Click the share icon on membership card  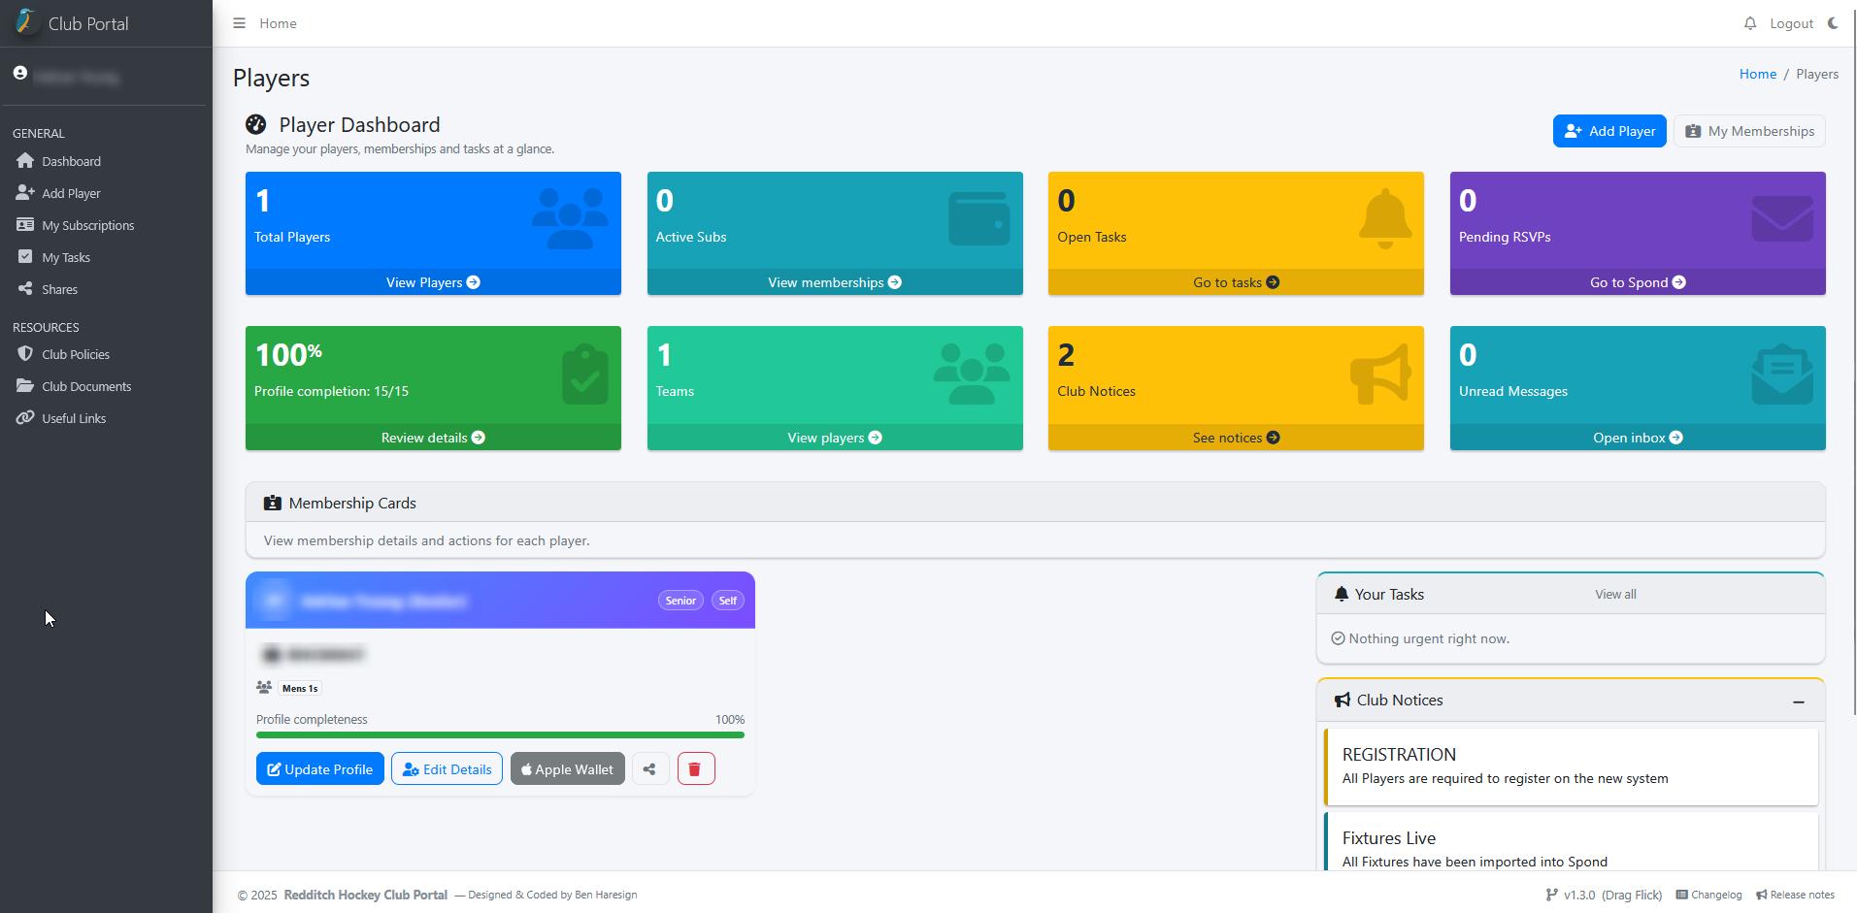[x=649, y=769]
